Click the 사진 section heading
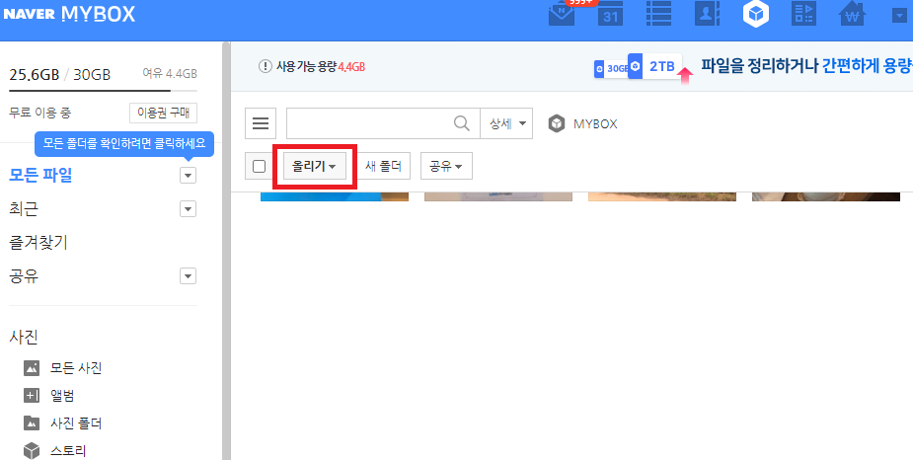 click(24, 337)
